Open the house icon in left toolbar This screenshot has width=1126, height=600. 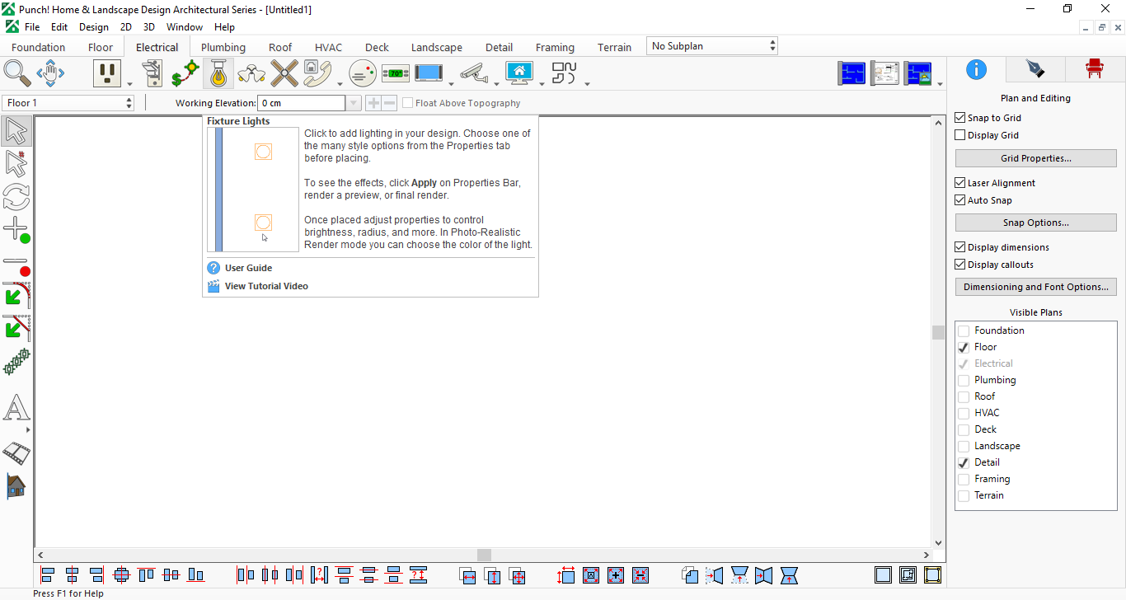tap(16, 485)
